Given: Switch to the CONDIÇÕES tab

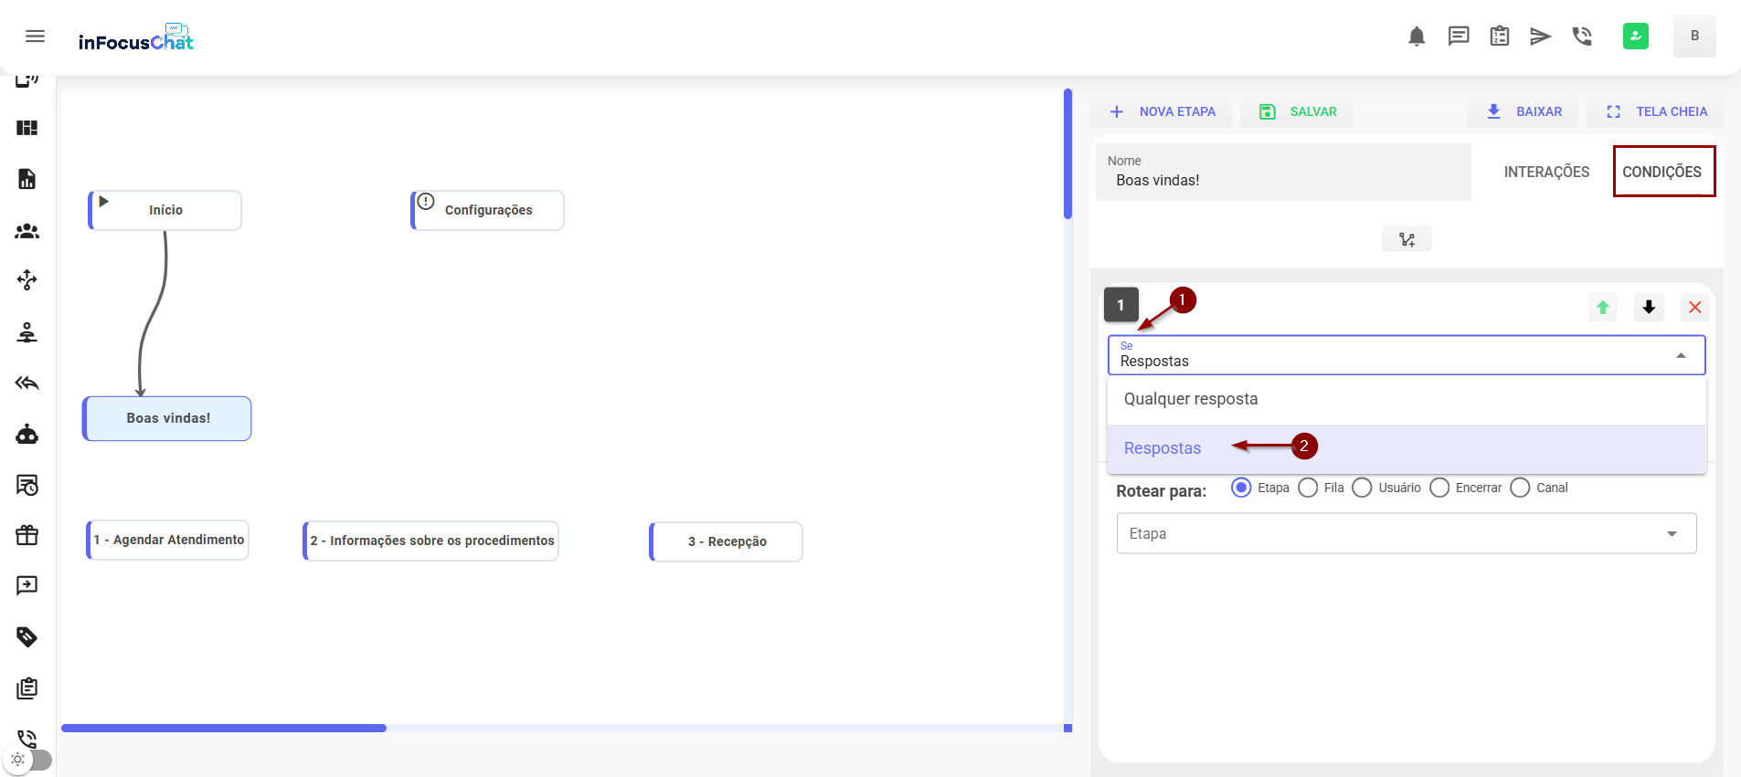Looking at the screenshot, I should coord(1661,172).
